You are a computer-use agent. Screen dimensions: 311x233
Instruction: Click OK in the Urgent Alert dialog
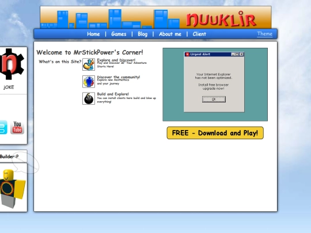tap(214, 100)
